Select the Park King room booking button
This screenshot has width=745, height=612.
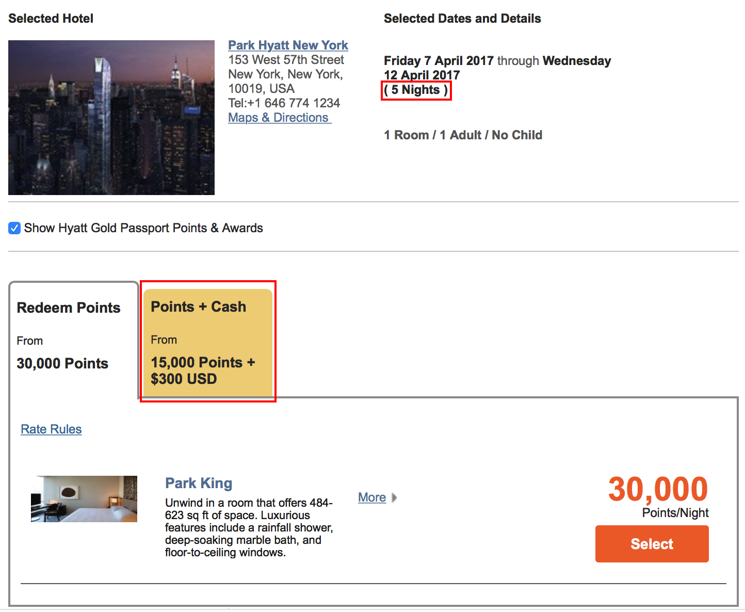click(652, 543)
